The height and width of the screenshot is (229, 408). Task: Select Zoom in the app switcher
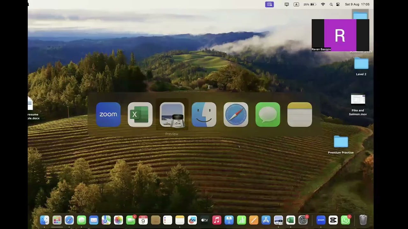108,114
